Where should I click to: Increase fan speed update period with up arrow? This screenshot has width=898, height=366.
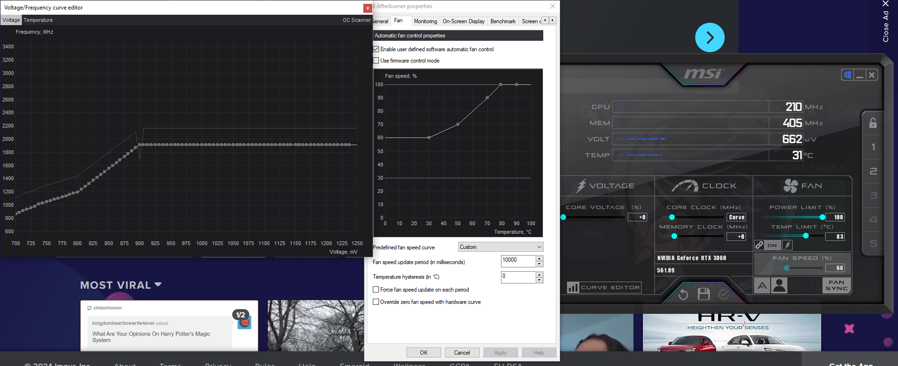[539, 258]
